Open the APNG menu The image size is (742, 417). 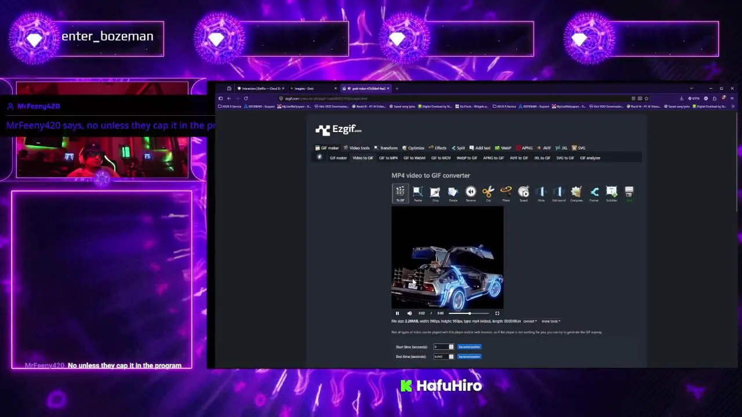click(524, 148)
